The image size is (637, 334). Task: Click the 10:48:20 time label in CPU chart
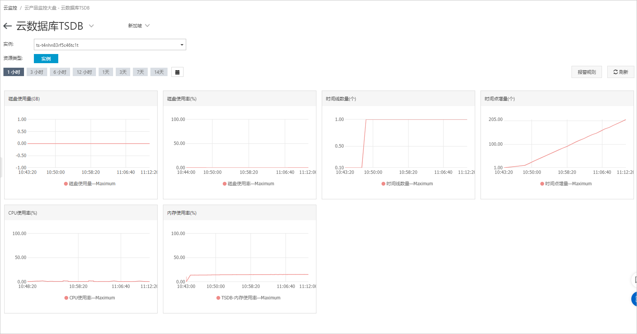coord(27,286)
